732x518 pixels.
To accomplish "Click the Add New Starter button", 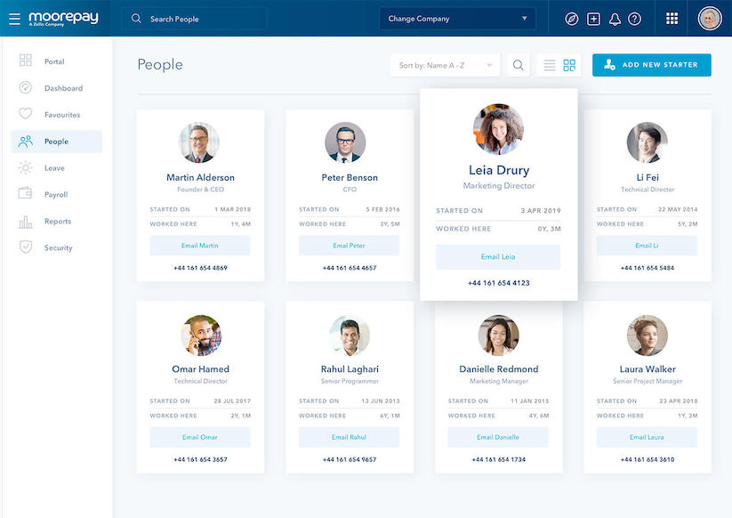I will coord(651,65).
